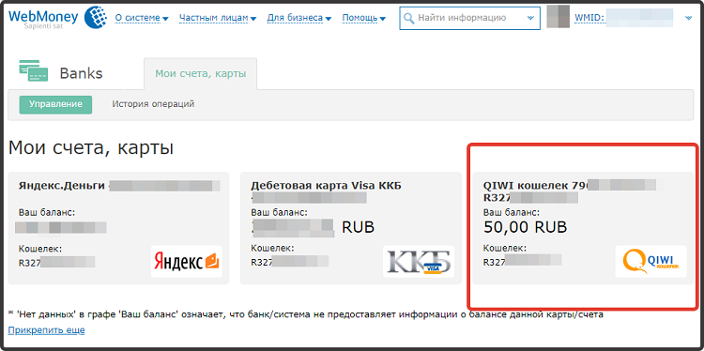Click the WMID label
This screenshot has height=351, width=704.
pyautogui.click(x=589, y=18)
